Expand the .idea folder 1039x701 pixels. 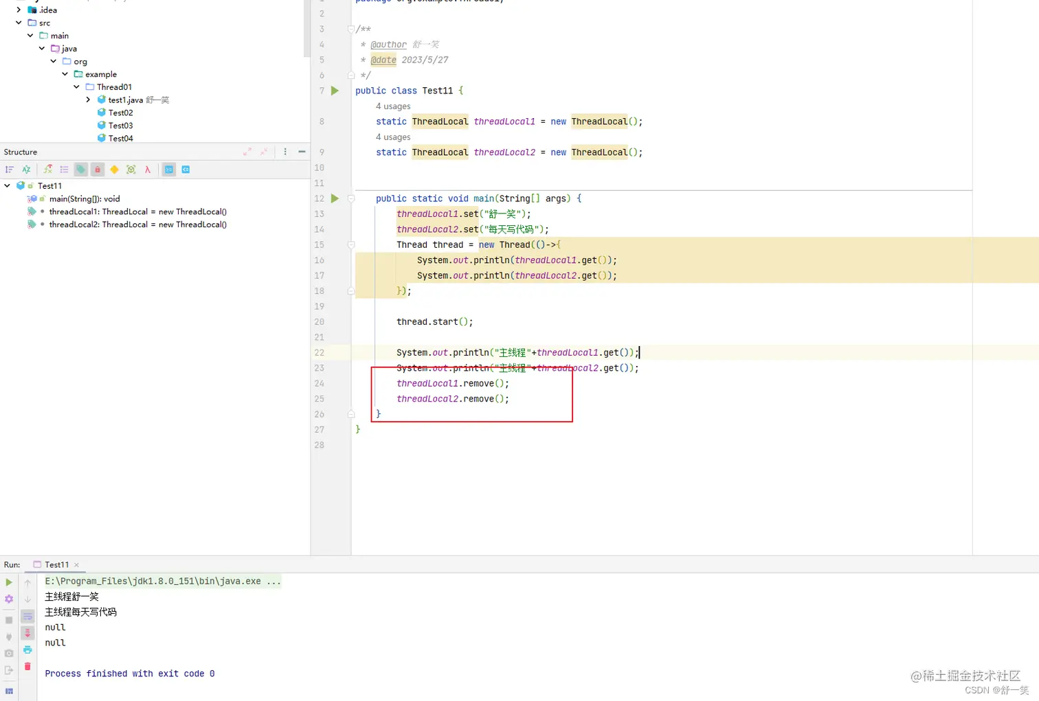pyautogui.click(x=19, y=10)
